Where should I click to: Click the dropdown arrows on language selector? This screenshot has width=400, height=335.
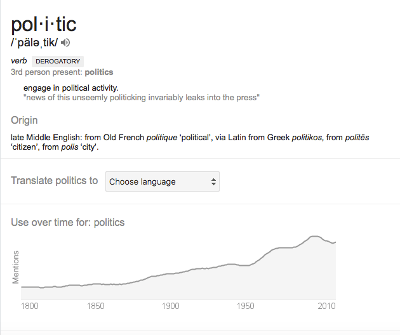point(214,181)
